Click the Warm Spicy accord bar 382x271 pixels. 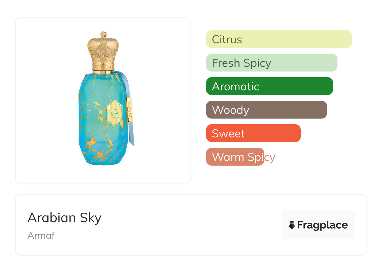click(x=235, y=157)
